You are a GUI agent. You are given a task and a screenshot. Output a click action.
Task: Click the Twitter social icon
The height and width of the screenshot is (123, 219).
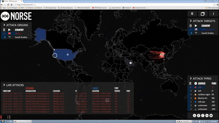coord(211,116)
